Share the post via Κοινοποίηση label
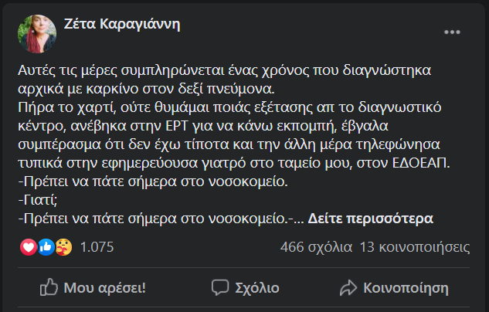This screenshot has height=312, width=489. coord(406,288)
